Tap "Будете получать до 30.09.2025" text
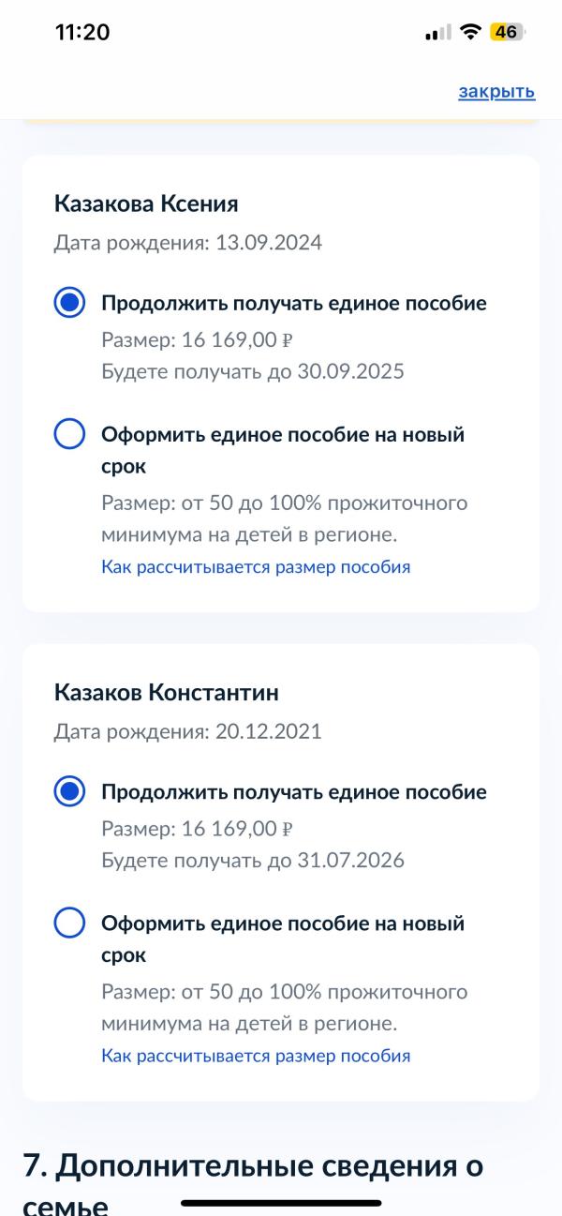Screen dimensions: 562x1216 (253, 371)
